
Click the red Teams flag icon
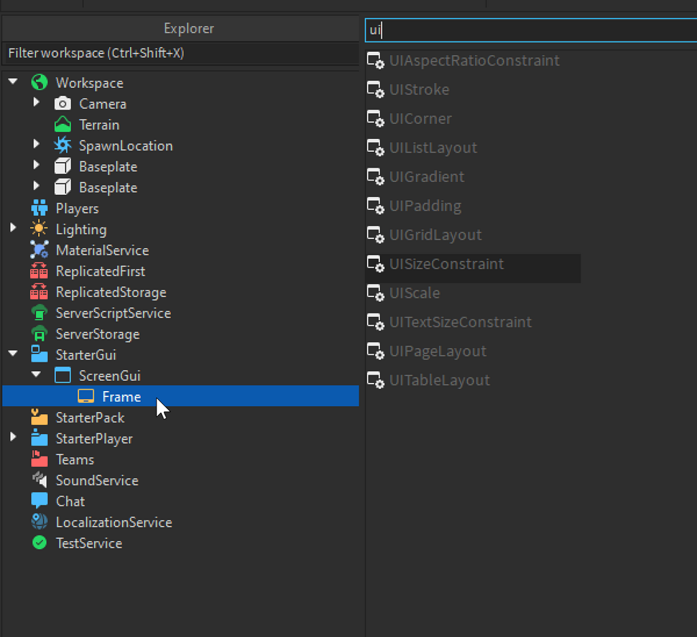click(39, 459)
